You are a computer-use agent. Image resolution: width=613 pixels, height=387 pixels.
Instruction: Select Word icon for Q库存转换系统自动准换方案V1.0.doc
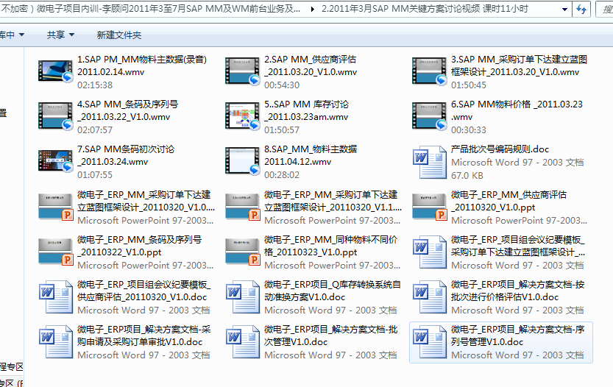242,297
